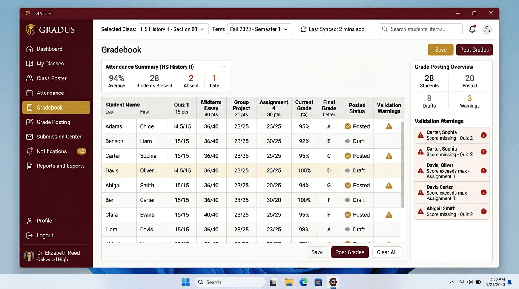
Task: Open the Selected Class dropdown
Action: pos(173,29)
